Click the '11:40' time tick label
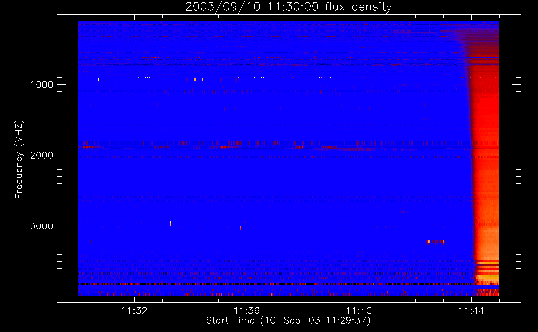538x332 pixels. 359,311
